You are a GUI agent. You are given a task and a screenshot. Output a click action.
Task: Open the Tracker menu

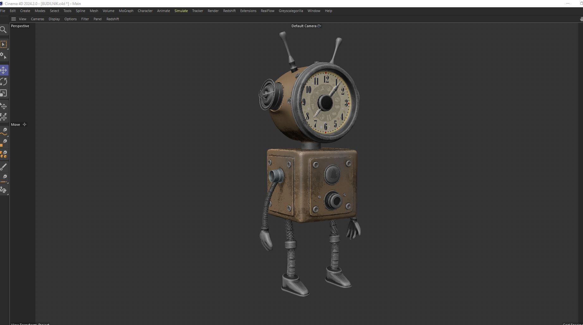coord(198,11)
